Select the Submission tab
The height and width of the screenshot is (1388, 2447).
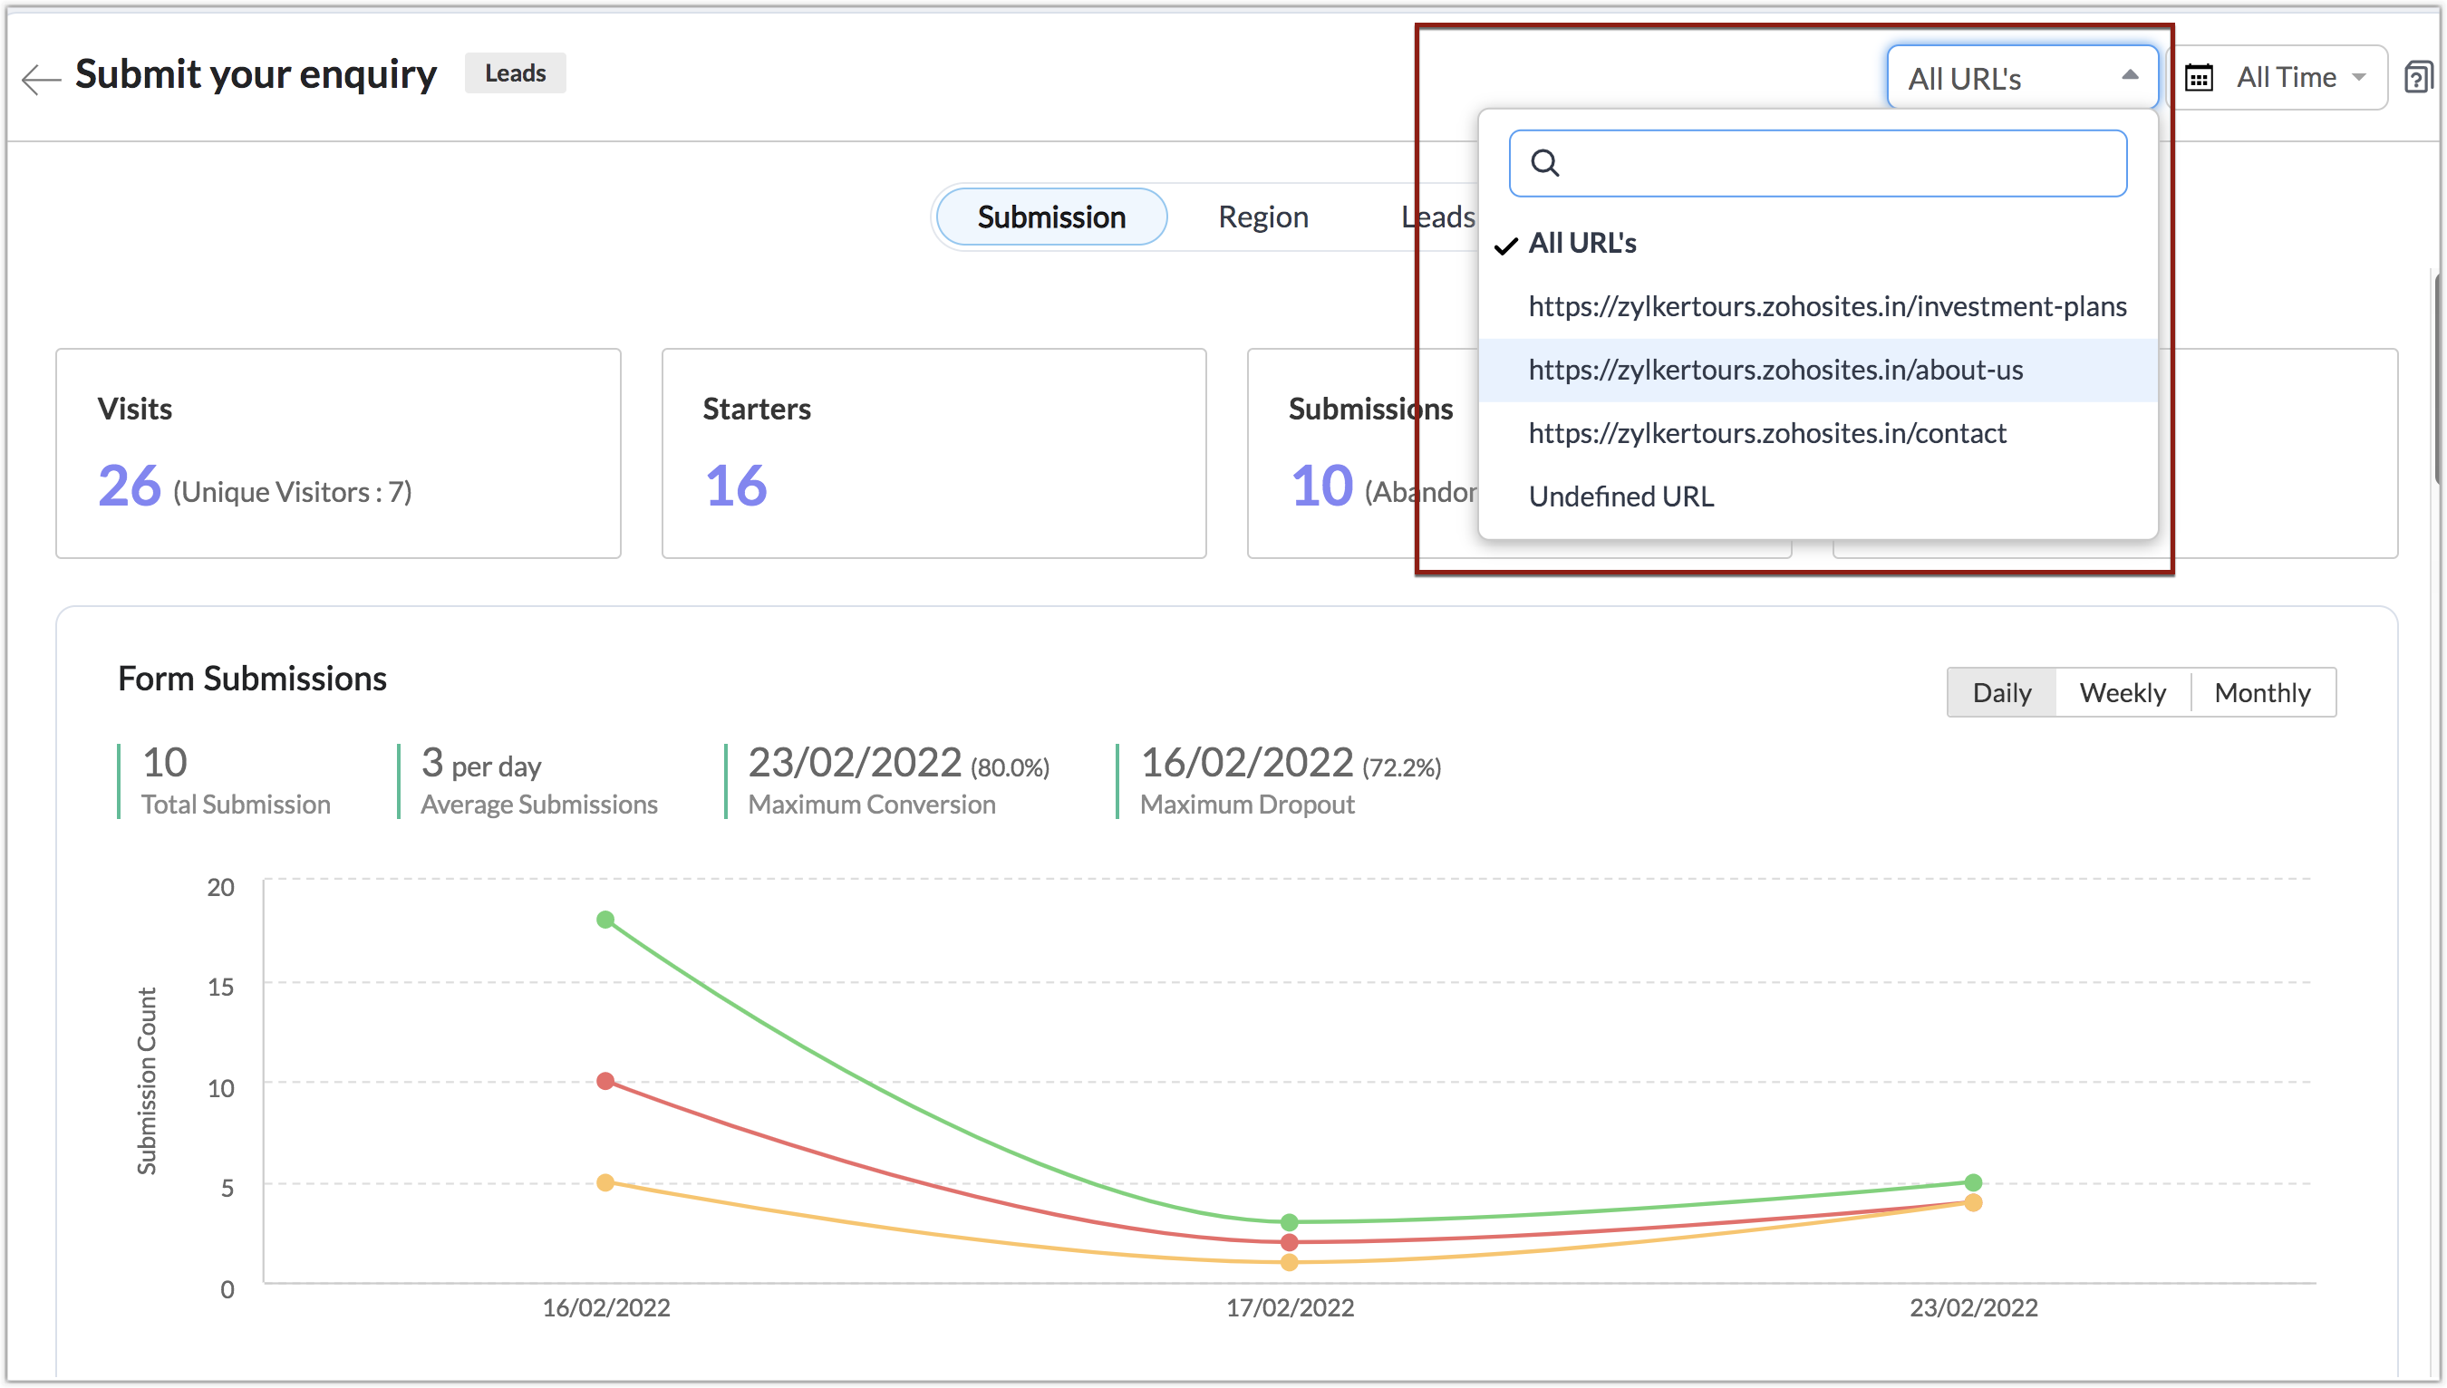point(1051,217)
